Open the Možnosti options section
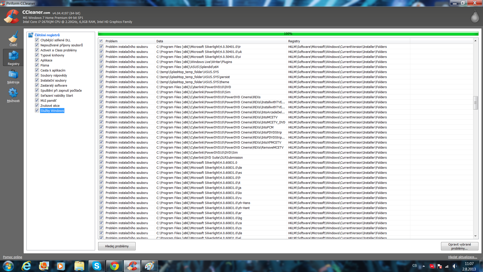The height and width of the screenshot is (272, 483). click(13, 95)
